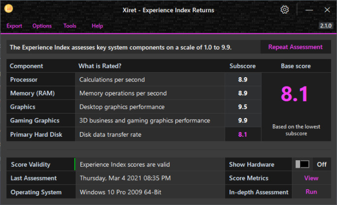Click 'Disk data transfer rate' text
The width and height of the screenshot is (337, 205).
point(110,134)
